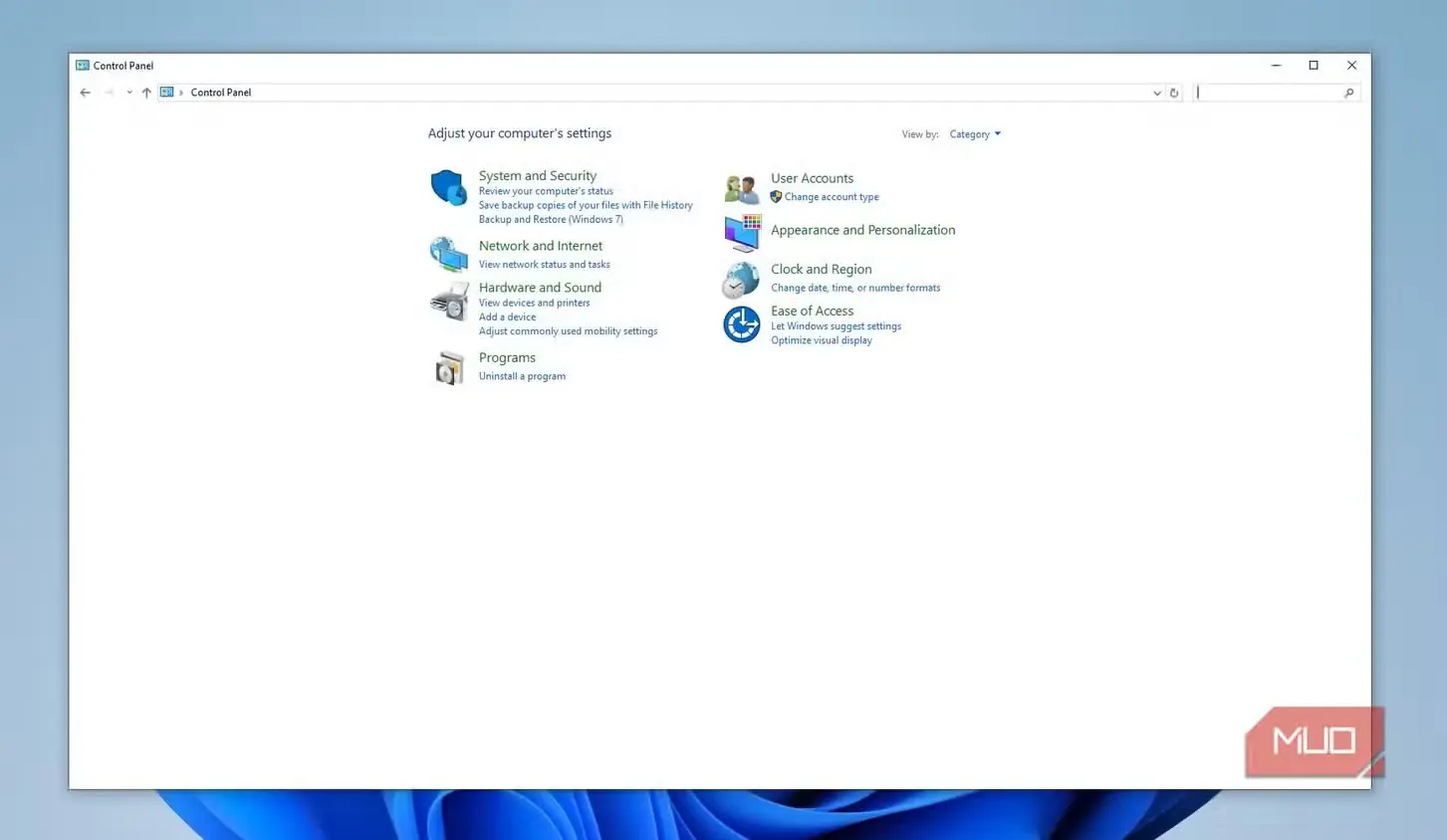
Task: Open the User Accounts people icon
Action: [x=741, y=187]
